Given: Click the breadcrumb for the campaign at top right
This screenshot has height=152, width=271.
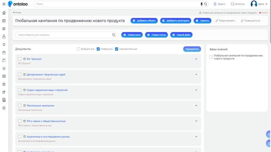Looking at the screenshot, I should pos(228,13).
